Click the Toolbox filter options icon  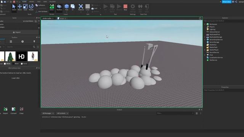point(38,47)
